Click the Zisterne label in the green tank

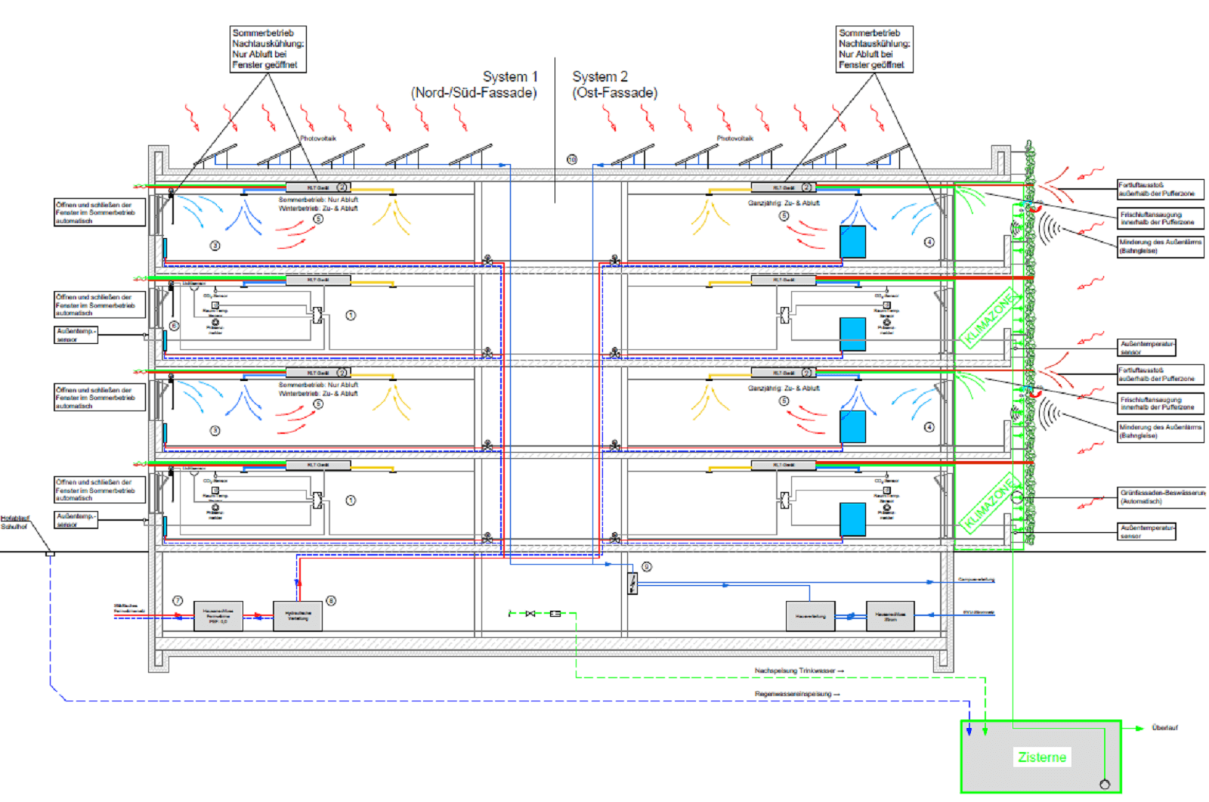click(x=1042, y=757)
